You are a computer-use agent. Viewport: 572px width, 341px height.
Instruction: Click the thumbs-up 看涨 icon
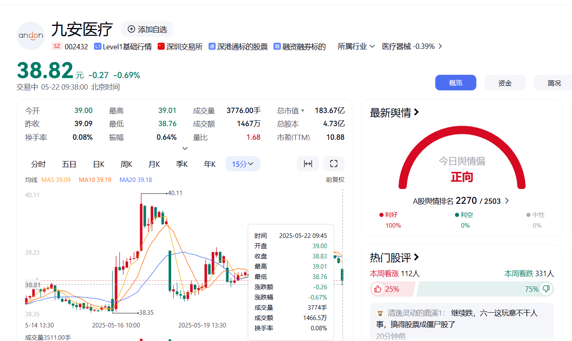pyautogui.click(x=377, y=289)
